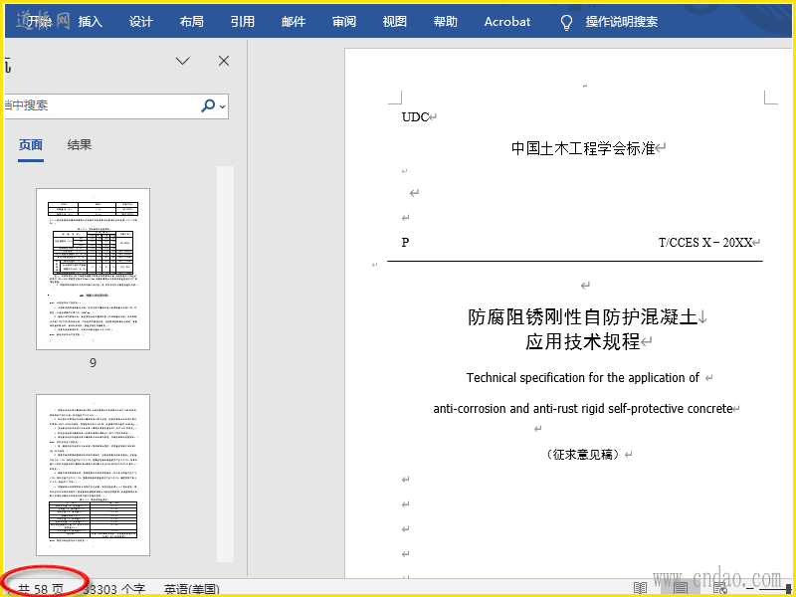Click the 33303 个字 word count
Viewport: 796px width, 597px height.
[113, 589]
